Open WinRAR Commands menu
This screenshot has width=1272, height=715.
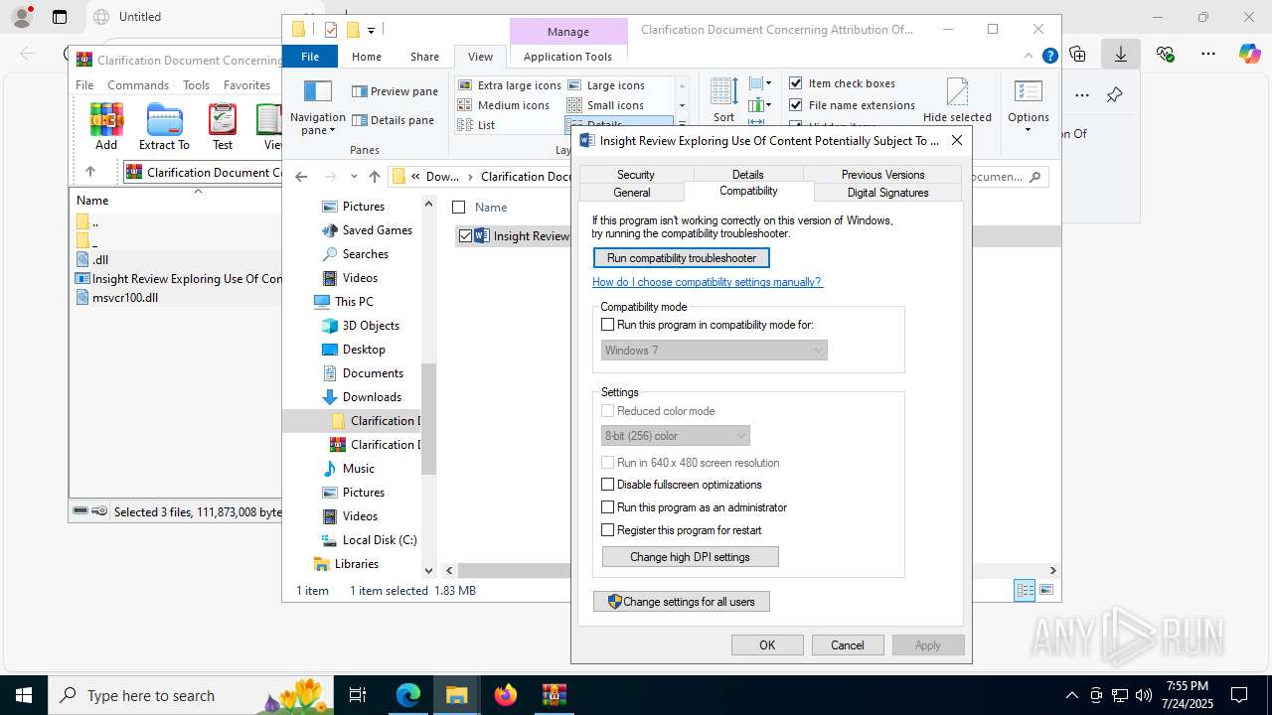click(x=138, y=85)
